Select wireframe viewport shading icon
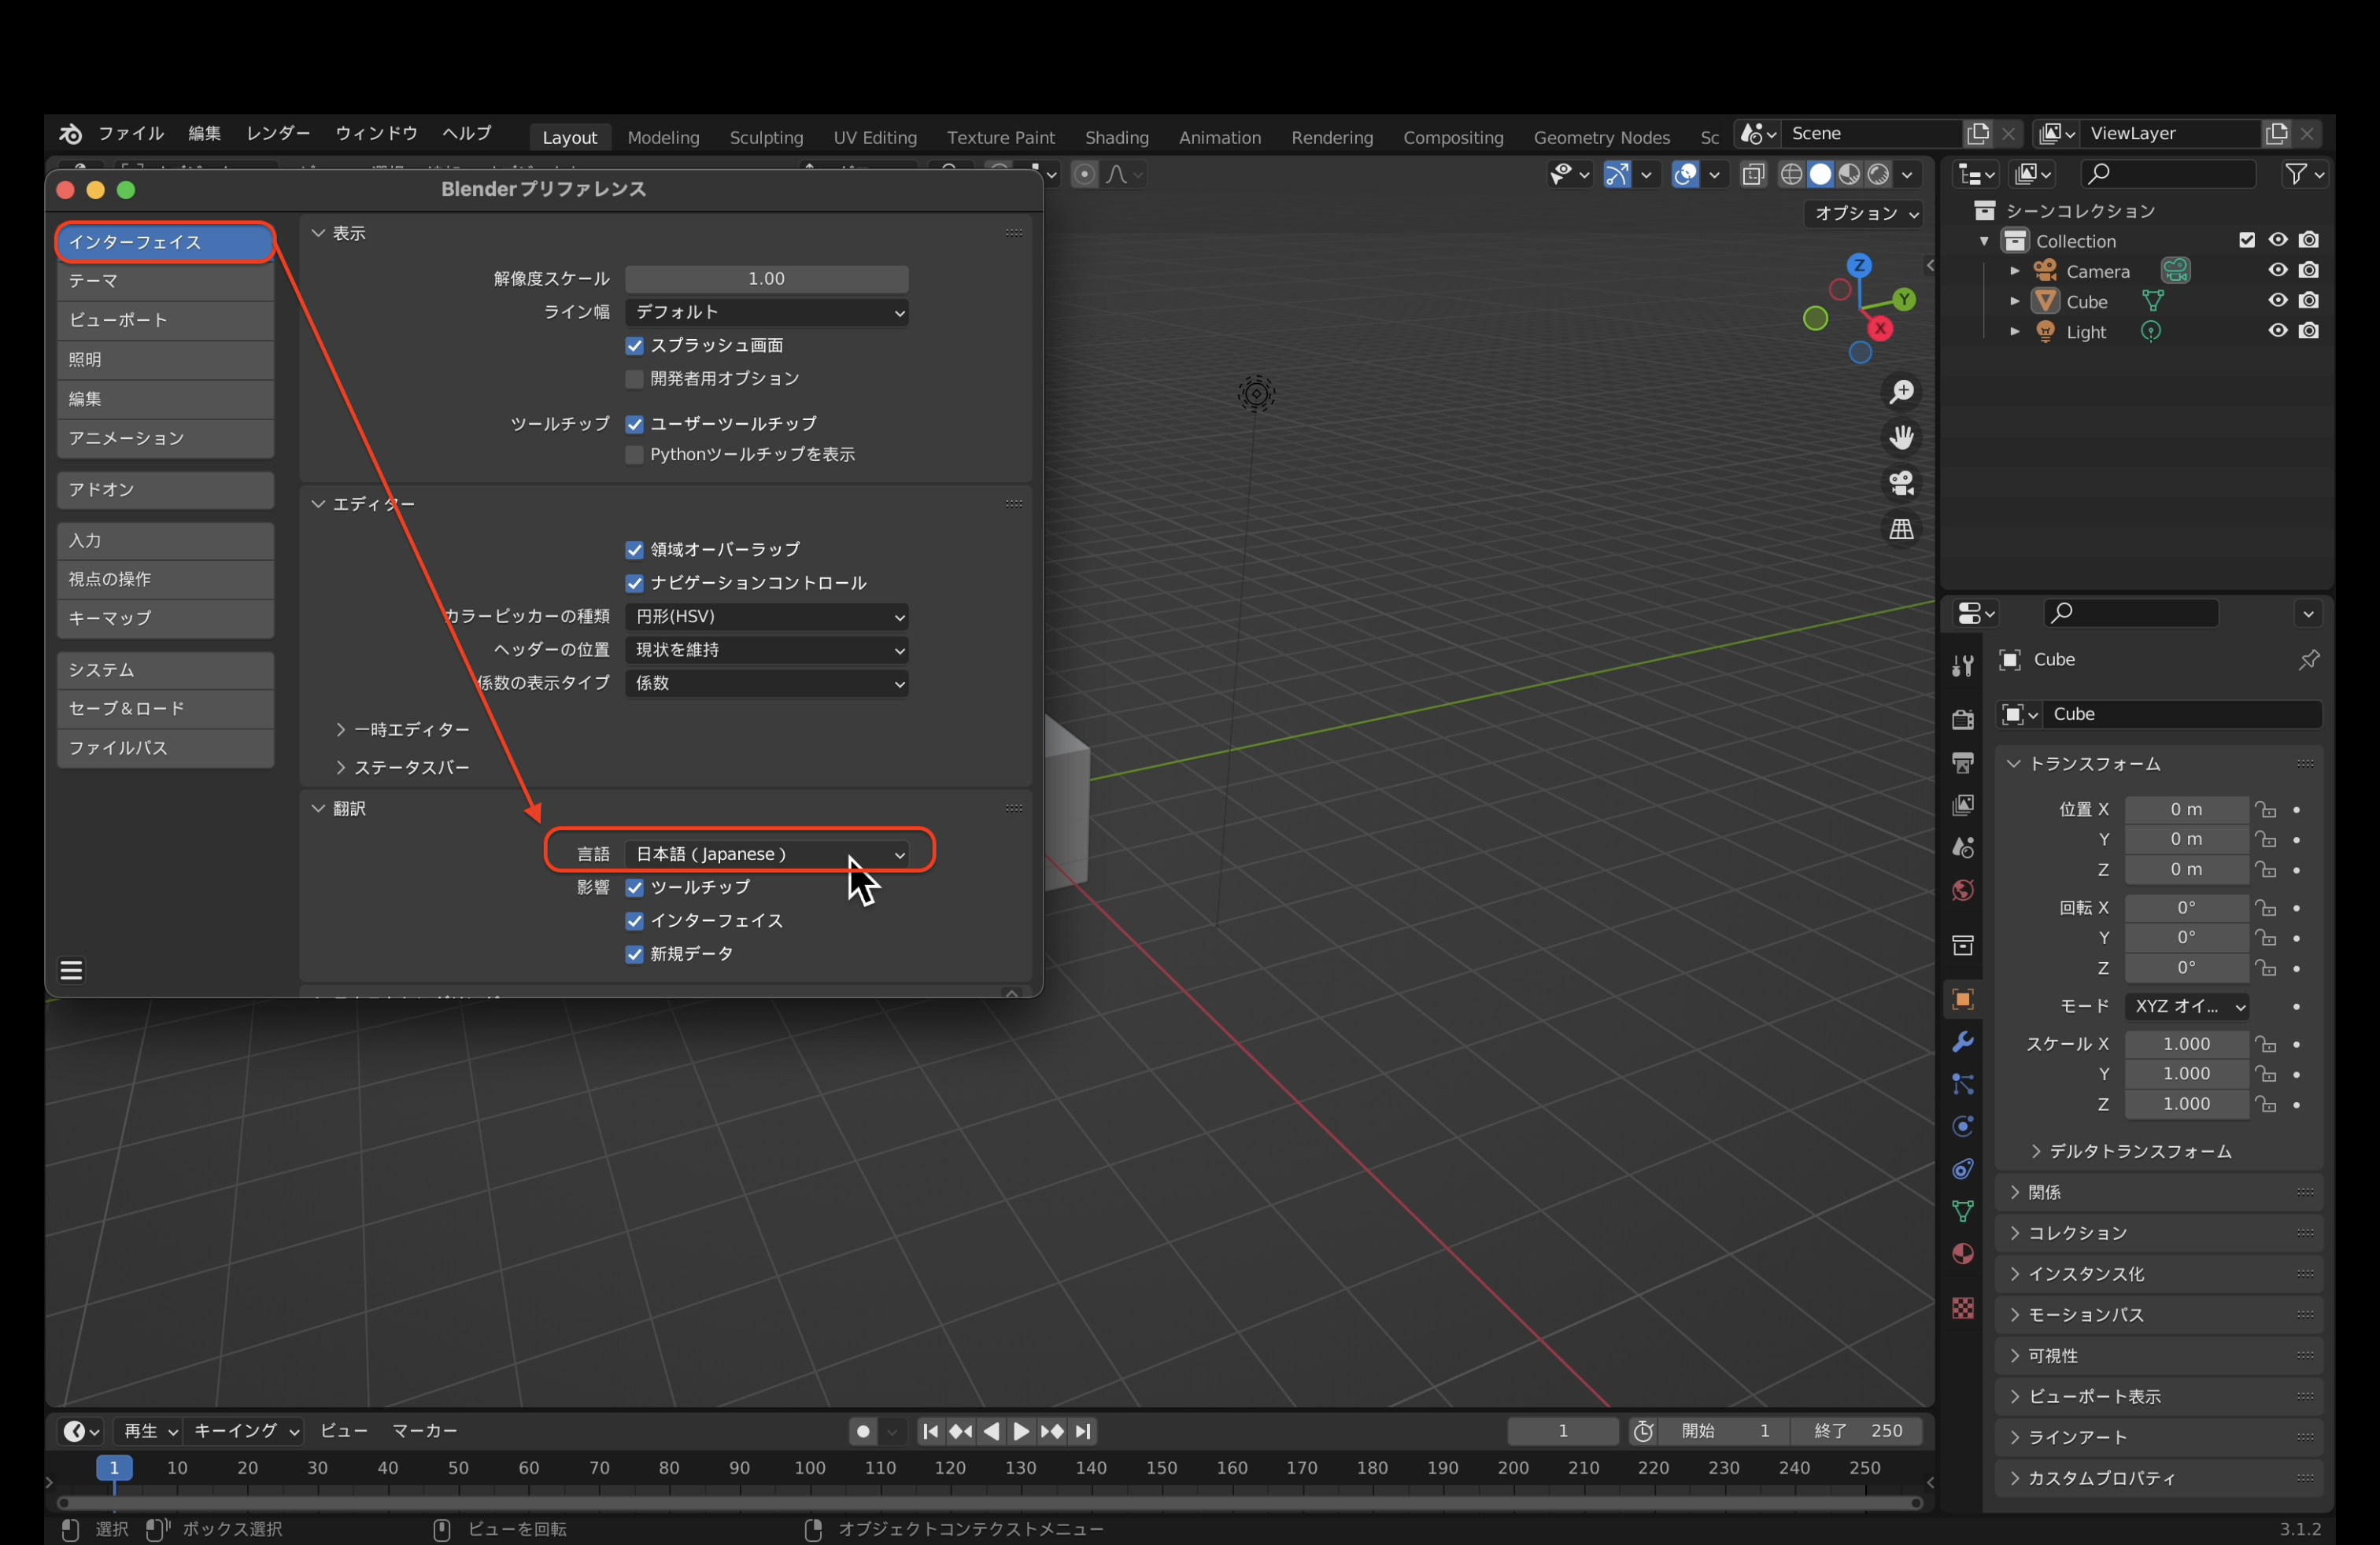The image size is (2380, 1545). 1792,175
